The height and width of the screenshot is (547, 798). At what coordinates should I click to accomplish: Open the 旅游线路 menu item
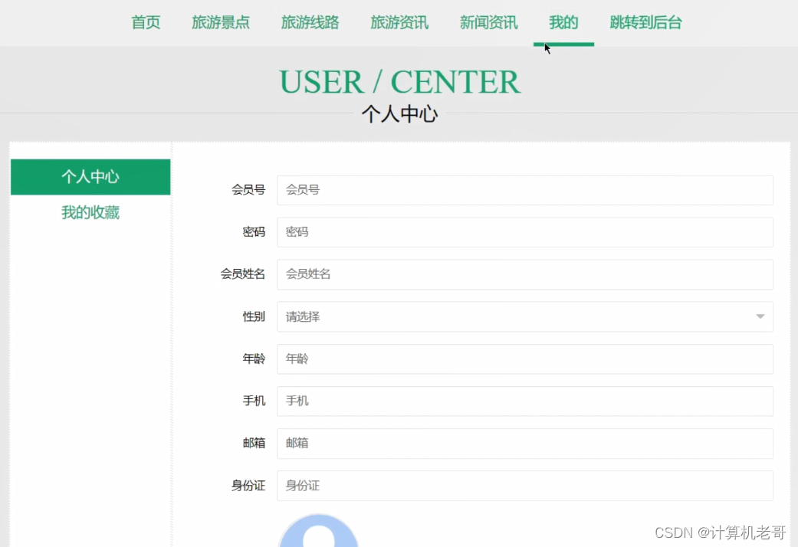tap(310, 22)
